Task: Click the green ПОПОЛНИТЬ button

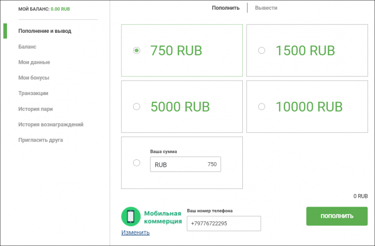Action: click(x=337, y=216)
